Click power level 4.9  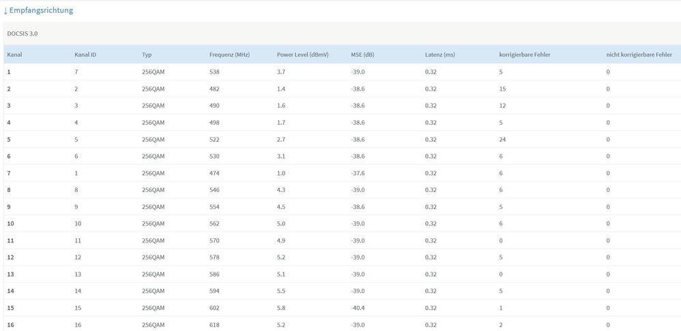tap(281, 241)
